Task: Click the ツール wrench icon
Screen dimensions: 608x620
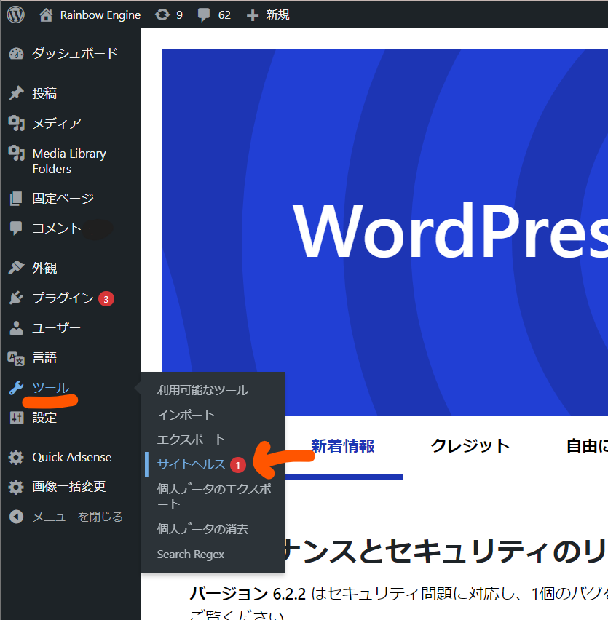Action: pyautogui.click(x=16, y=388)
